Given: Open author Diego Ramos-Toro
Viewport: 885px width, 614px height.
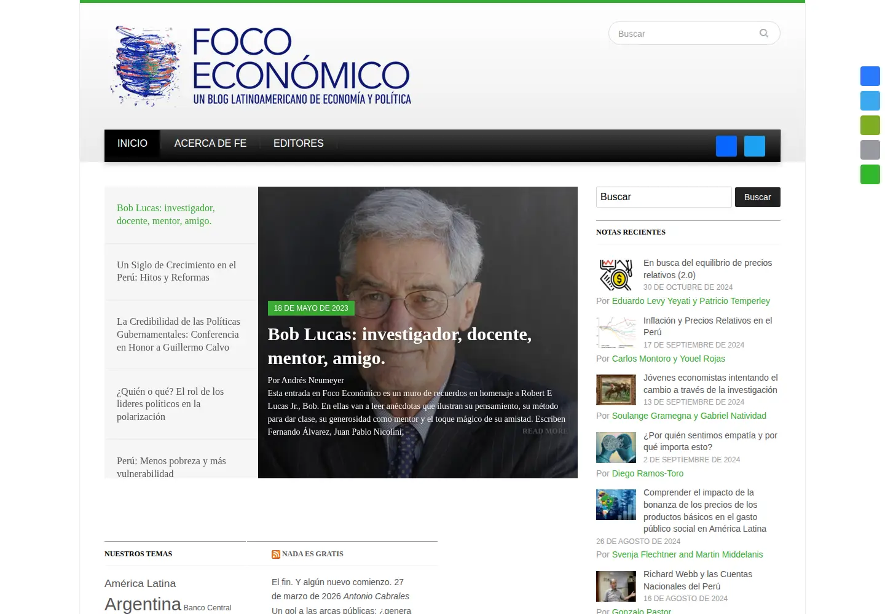Looking at the screenshot, I should coord(648,473).
